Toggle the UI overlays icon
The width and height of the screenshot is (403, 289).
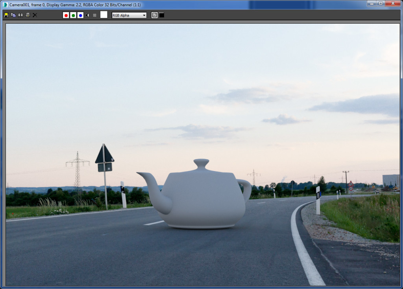pyautogui.click(x=154, y=15)
